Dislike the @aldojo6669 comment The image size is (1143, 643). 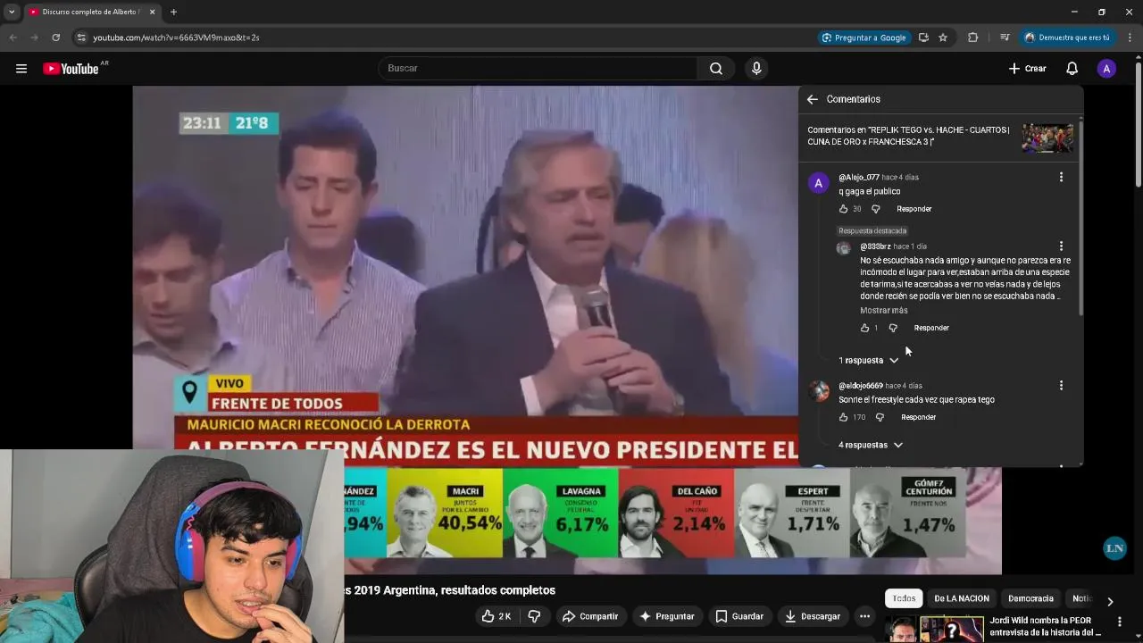(880, 417)
